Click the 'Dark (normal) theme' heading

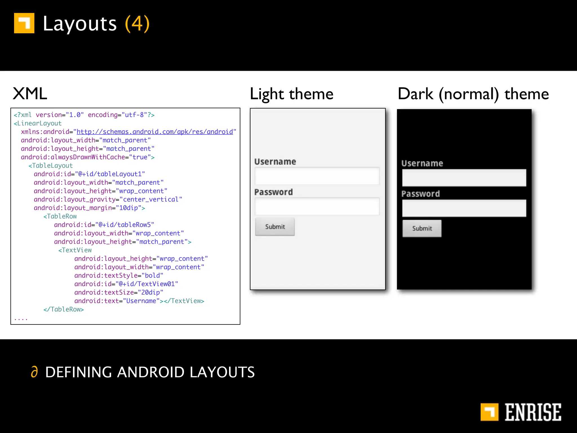[x=473, y=94]
